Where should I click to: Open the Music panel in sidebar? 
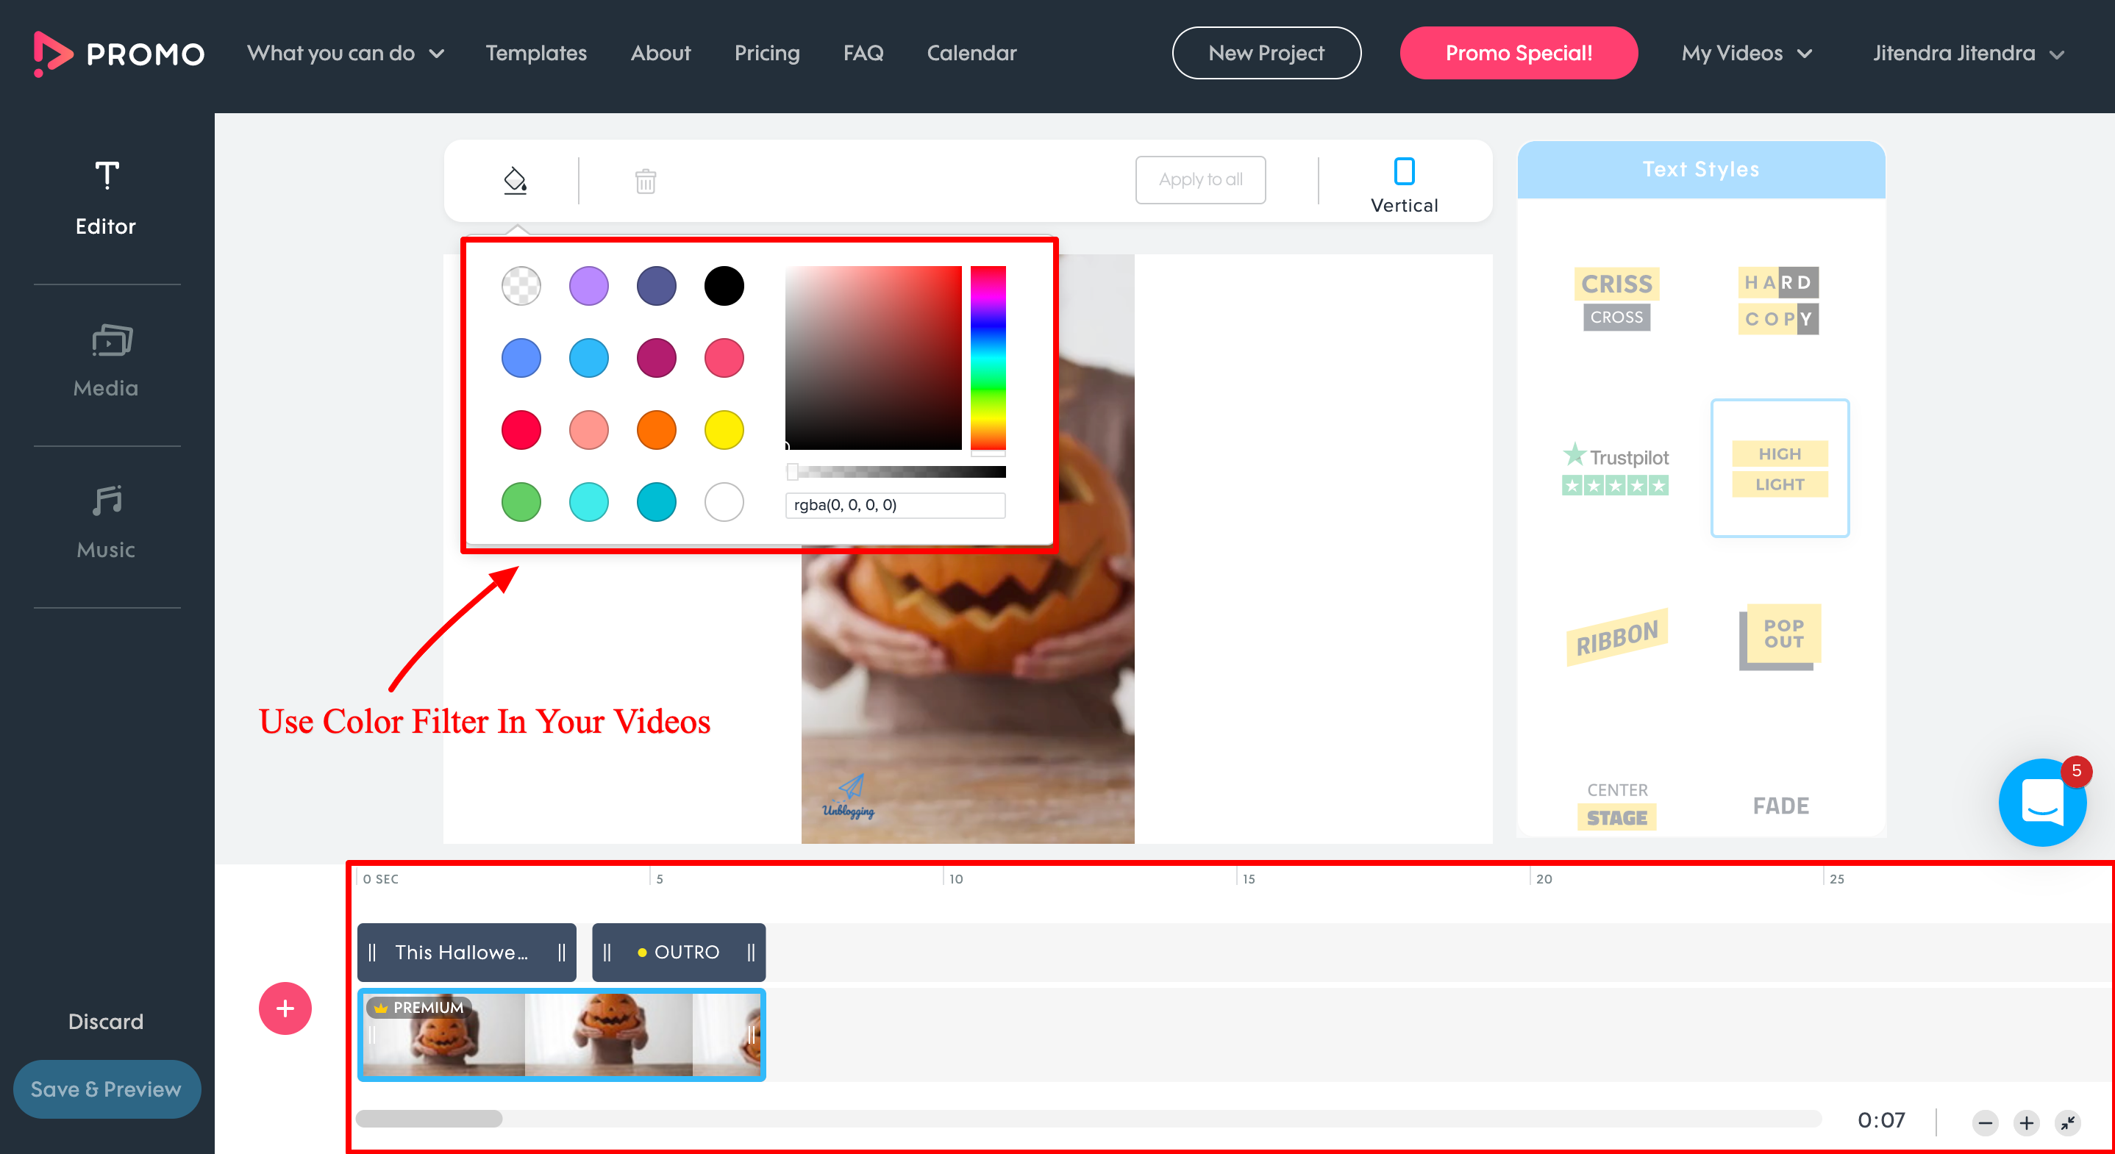tap(107, 522)
